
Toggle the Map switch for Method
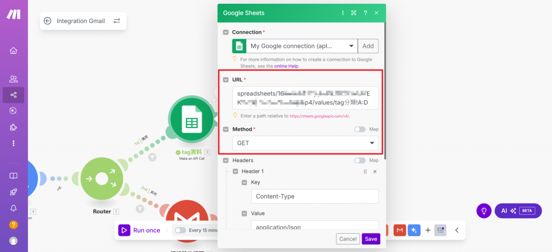click(360, 129)
